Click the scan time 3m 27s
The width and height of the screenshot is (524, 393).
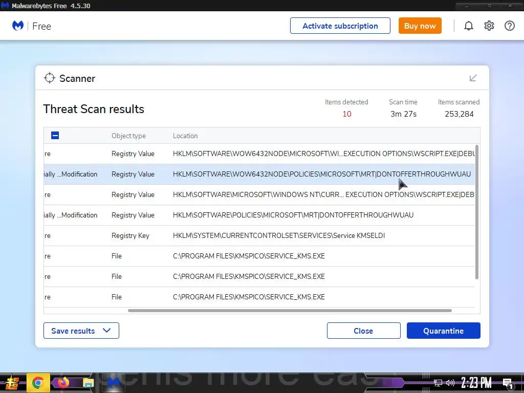pyautogui.click(x=403, y=114)
